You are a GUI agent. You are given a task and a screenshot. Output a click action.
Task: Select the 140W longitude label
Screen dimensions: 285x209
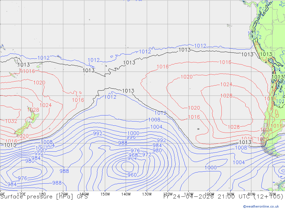126,194
